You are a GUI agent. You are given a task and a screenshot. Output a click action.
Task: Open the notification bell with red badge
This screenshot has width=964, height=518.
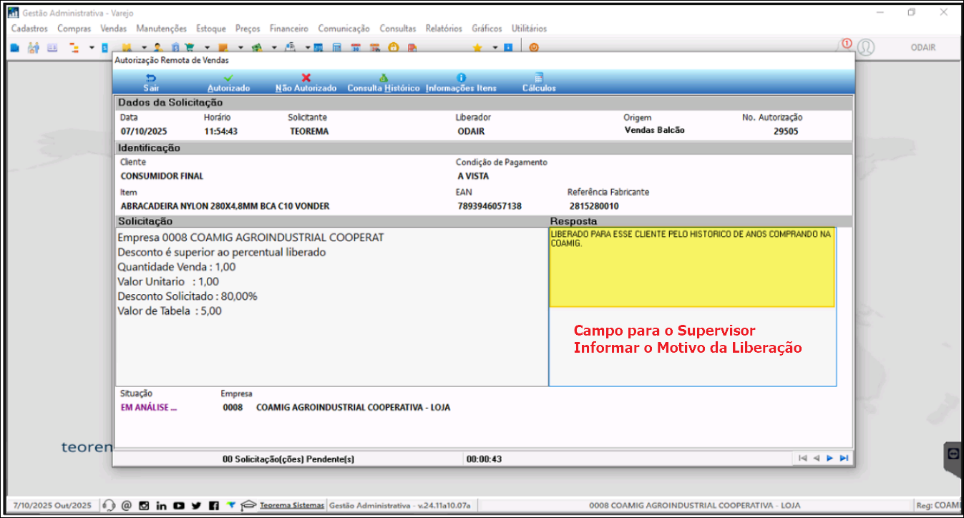click(x=844, y=47)
